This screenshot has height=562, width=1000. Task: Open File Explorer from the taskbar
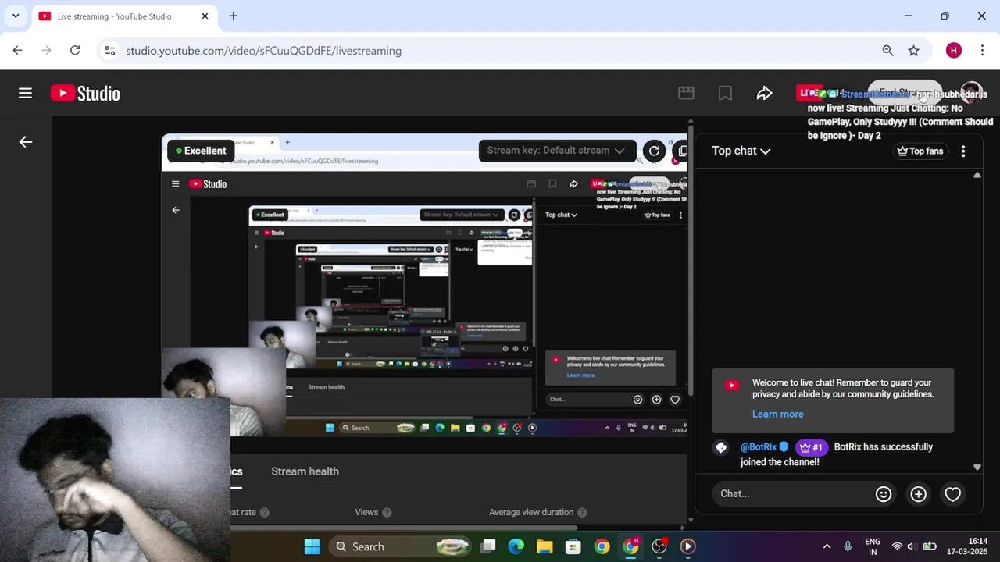(x=545, y=546)
